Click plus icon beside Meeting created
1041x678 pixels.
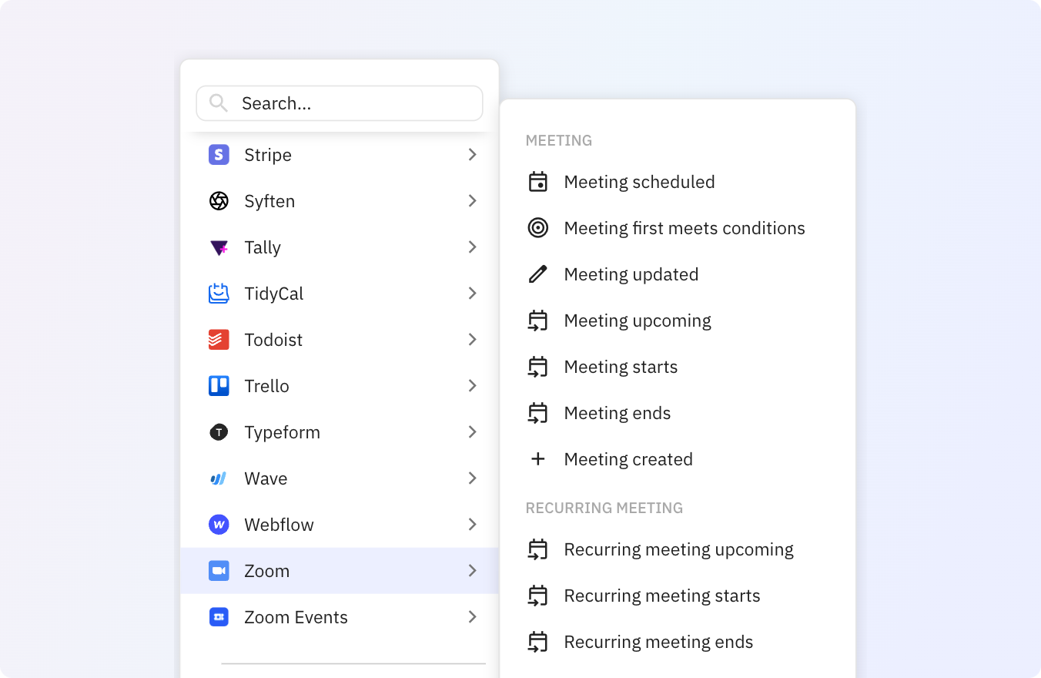point(537,459)
